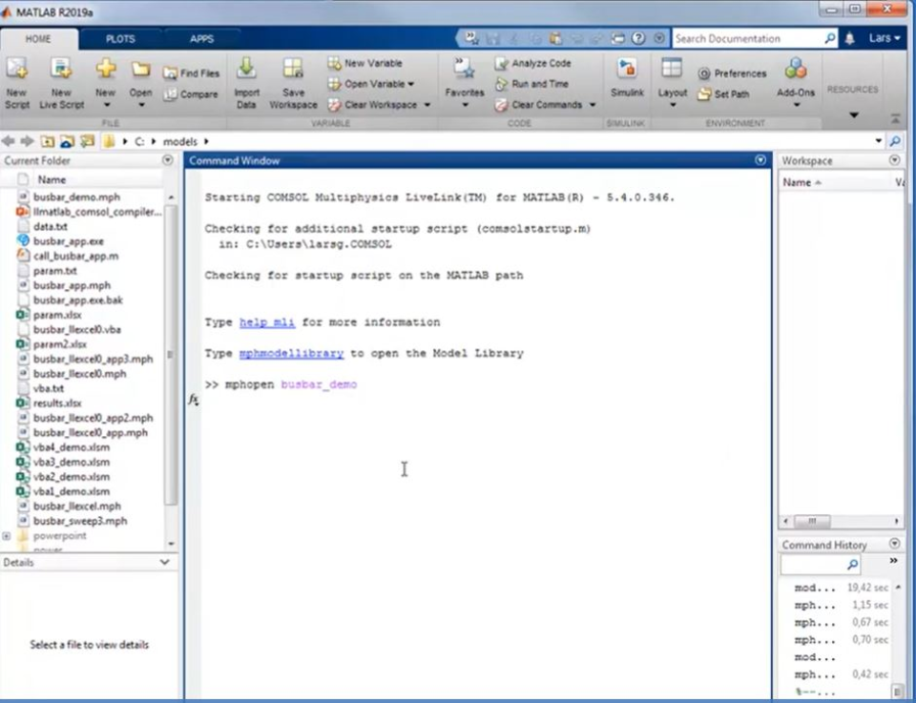Image resolution: width=916 pixels, height=703 pixels.
Task: Launch Simulink from the toolbar
Action: (x=627, y=76)
